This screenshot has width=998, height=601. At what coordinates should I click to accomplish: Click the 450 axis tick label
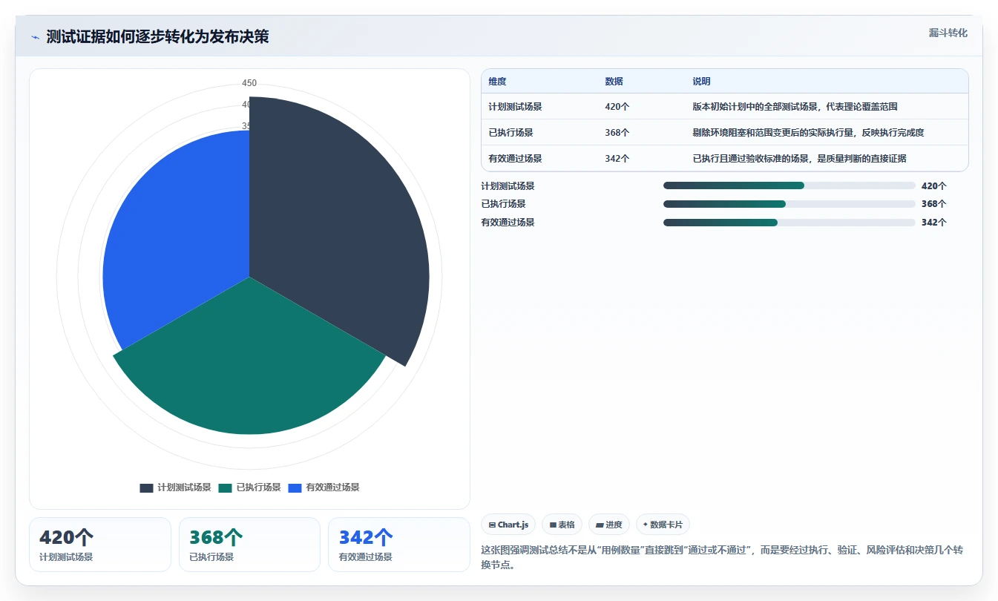[249, 83]
